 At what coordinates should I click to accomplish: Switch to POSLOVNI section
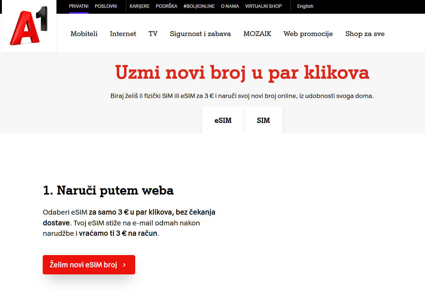click(x=106, y=6)
